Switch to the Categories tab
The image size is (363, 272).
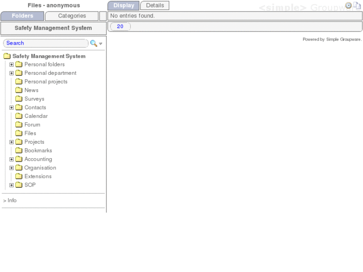[72, 16]
